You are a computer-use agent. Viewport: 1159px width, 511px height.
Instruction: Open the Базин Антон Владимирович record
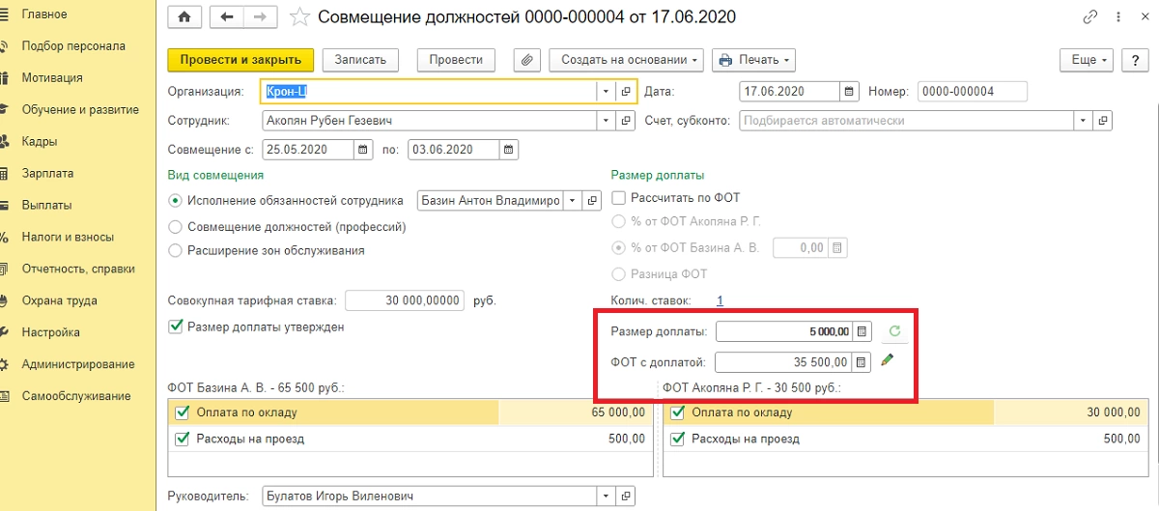(590, 200)
